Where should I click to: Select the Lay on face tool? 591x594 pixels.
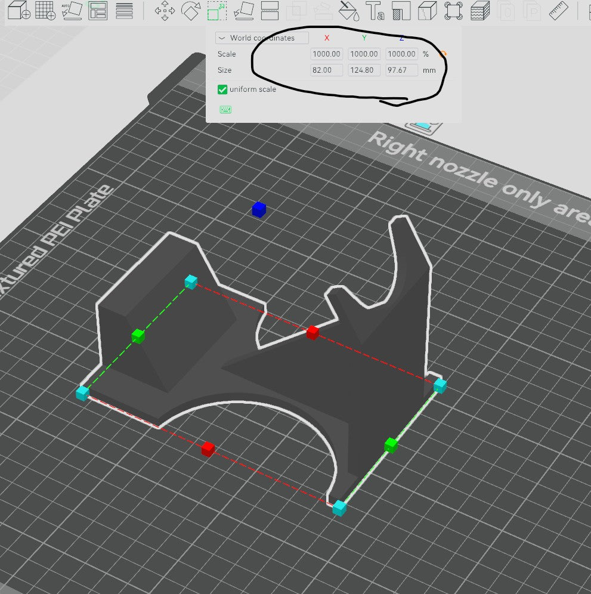[243, 11]
